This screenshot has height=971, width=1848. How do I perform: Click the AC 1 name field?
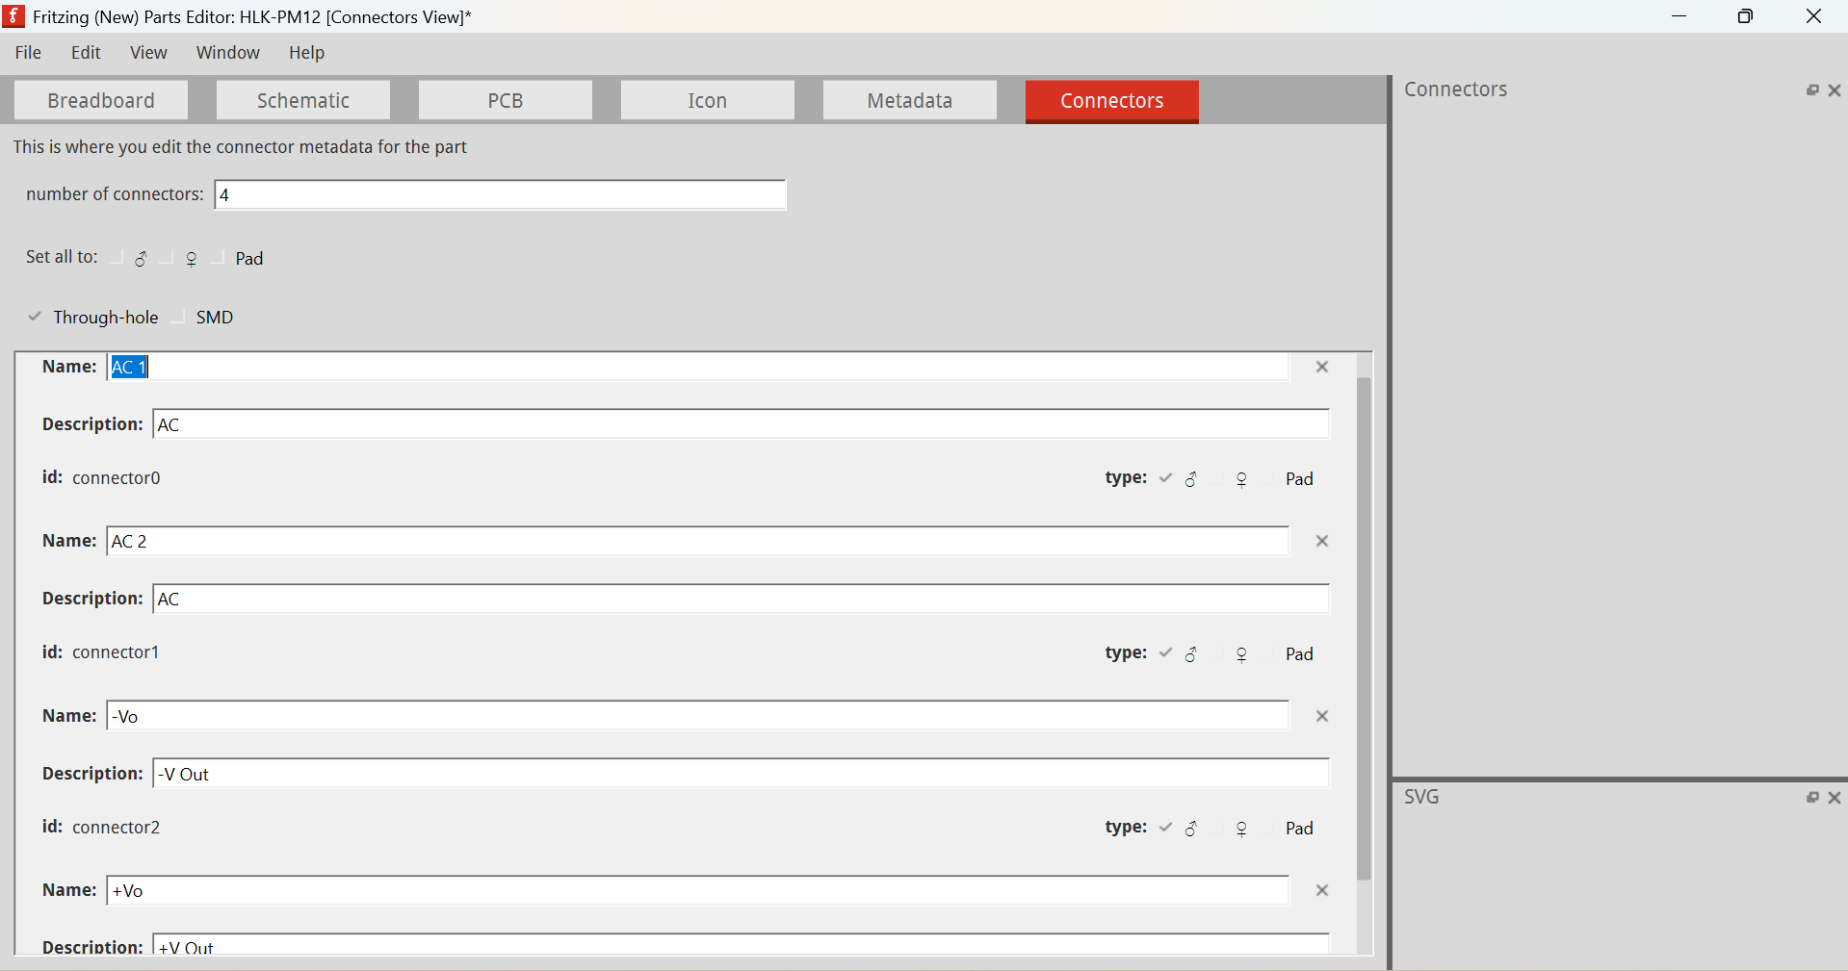coord(698,367)
